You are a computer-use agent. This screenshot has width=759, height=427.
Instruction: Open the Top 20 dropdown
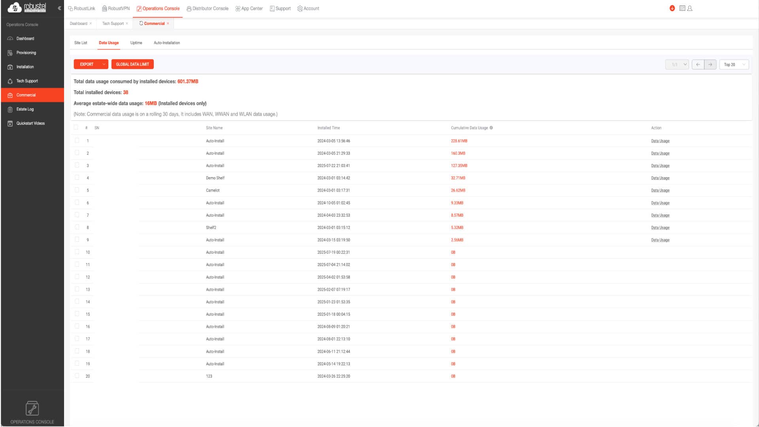(734, 64)
